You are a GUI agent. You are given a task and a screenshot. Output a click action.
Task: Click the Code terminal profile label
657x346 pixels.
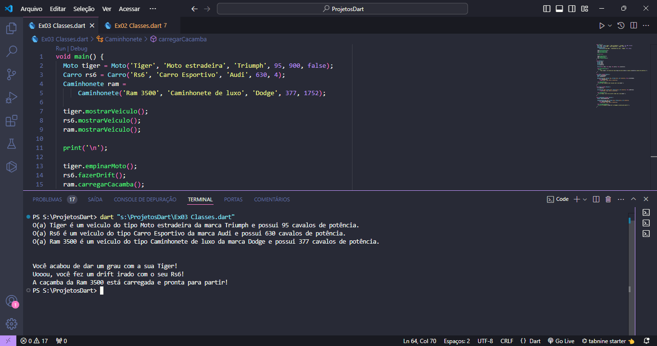(558, 199)
